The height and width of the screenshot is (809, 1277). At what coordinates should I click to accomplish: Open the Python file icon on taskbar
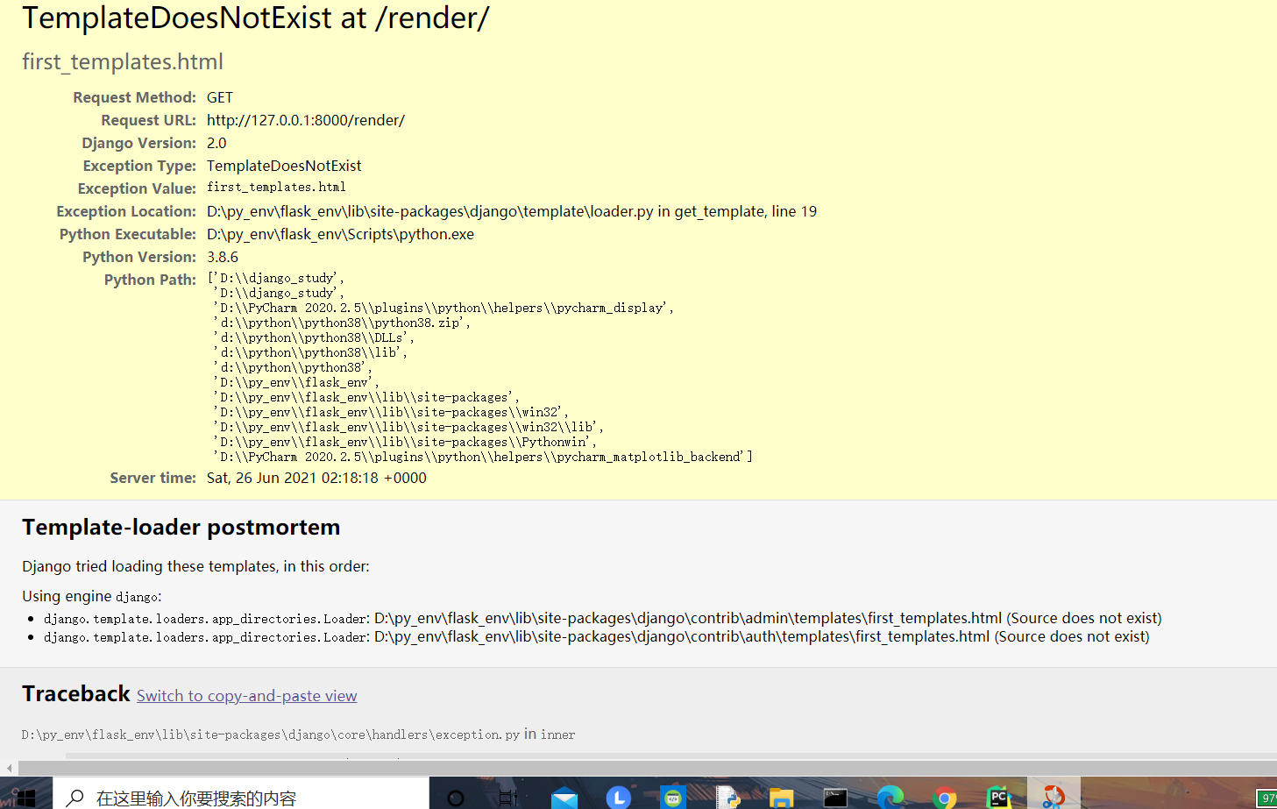[727, 797]
